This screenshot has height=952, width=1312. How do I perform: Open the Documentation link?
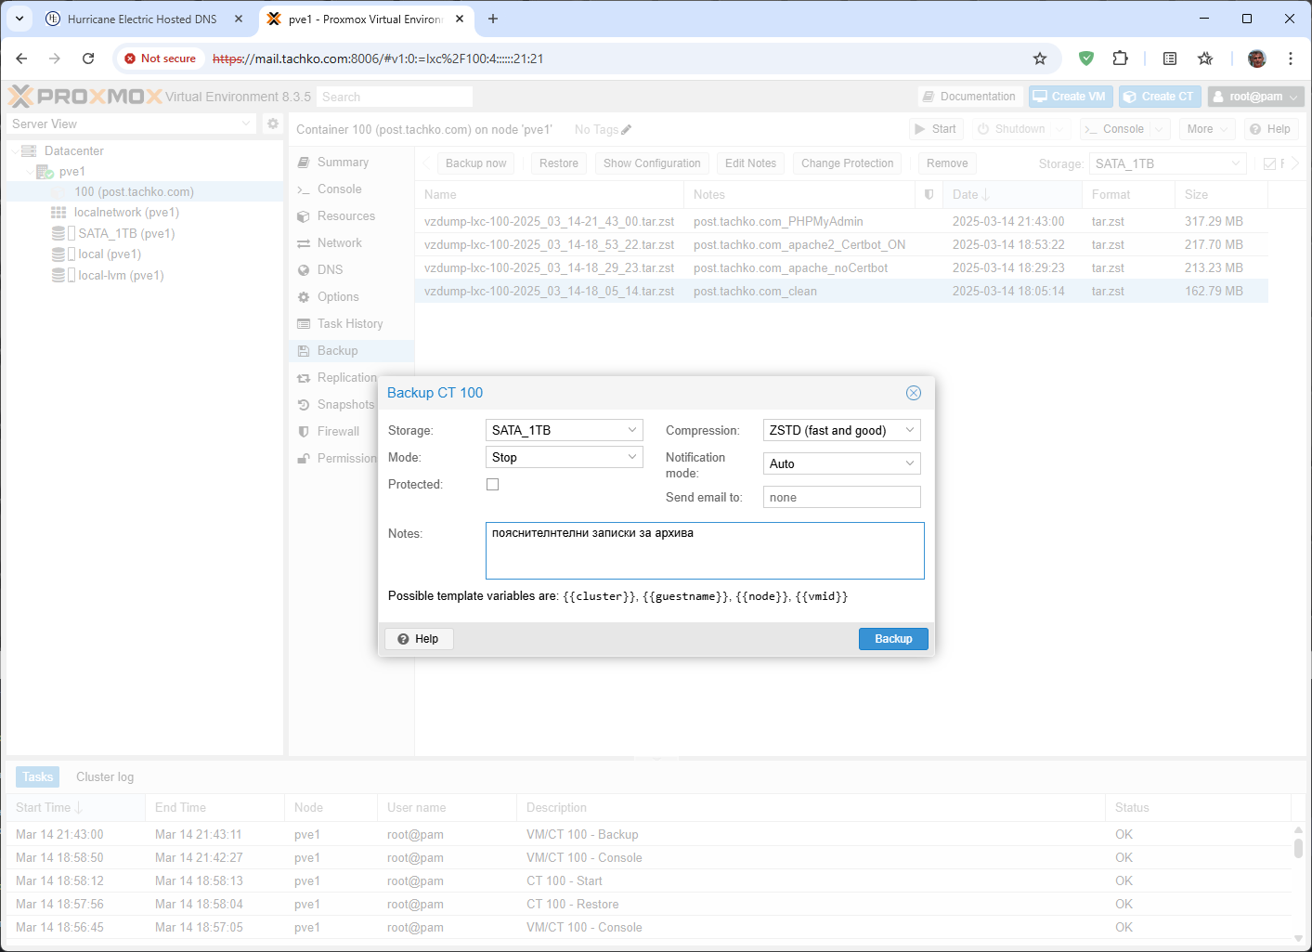click(969, 97)
